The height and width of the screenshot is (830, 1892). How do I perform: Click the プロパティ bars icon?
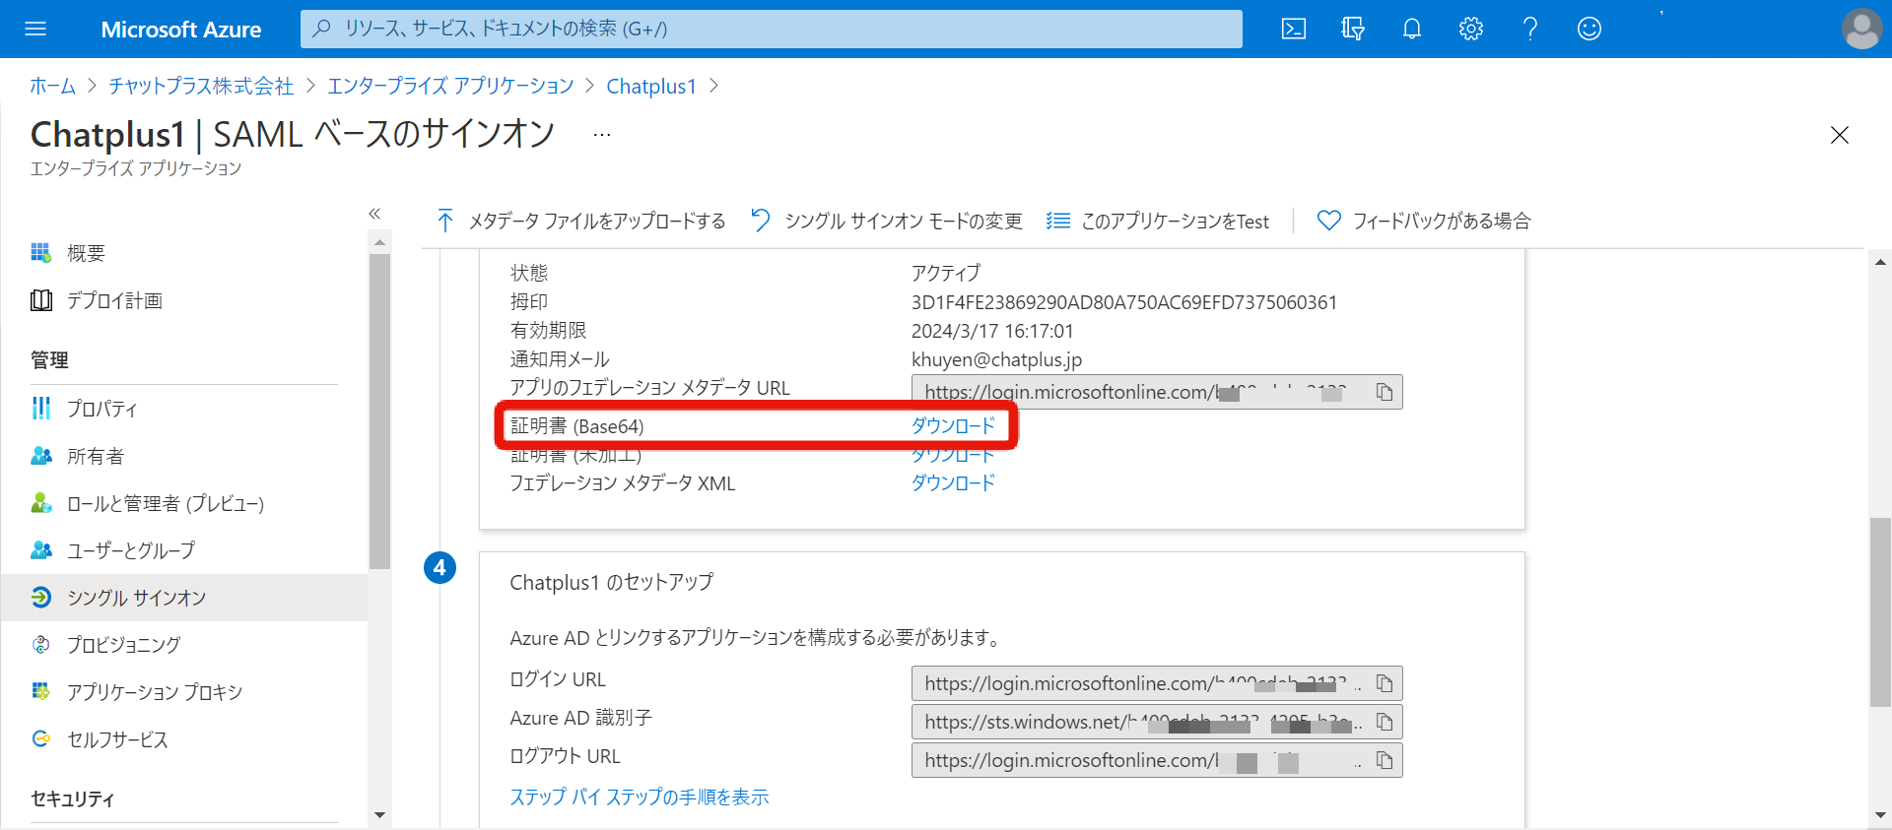click(x=40, y=409)
